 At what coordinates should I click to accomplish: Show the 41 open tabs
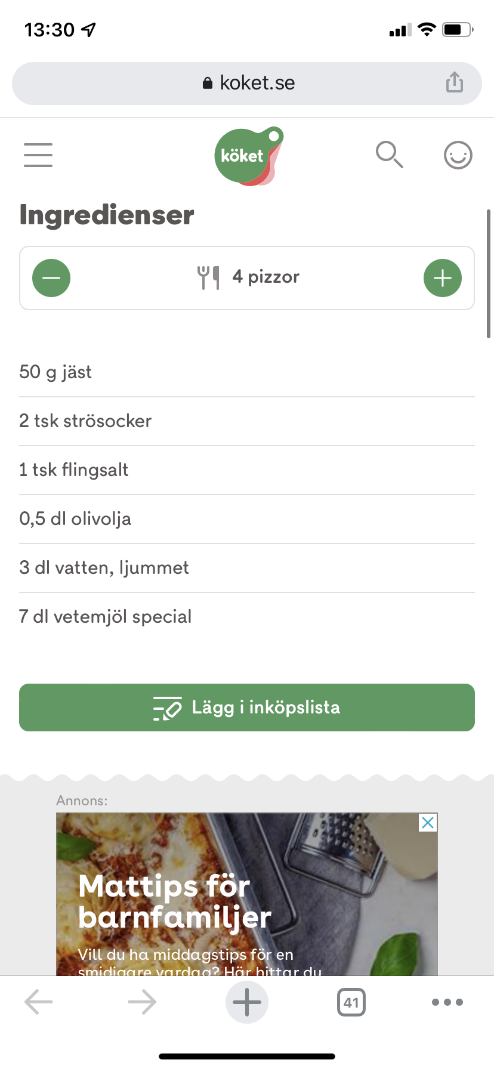[x=351, y=1002]
